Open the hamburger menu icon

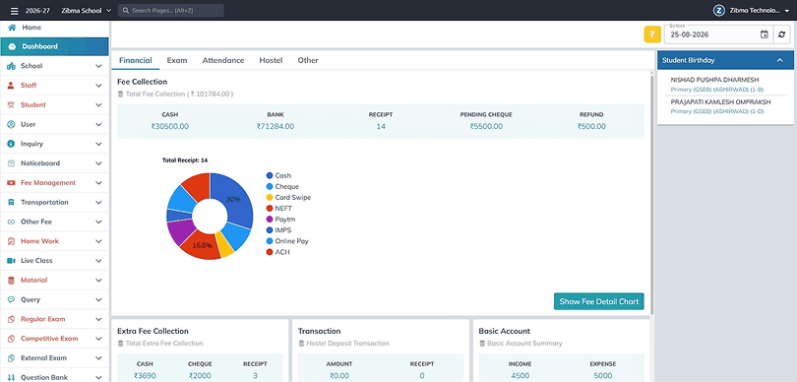coord(14,11)
